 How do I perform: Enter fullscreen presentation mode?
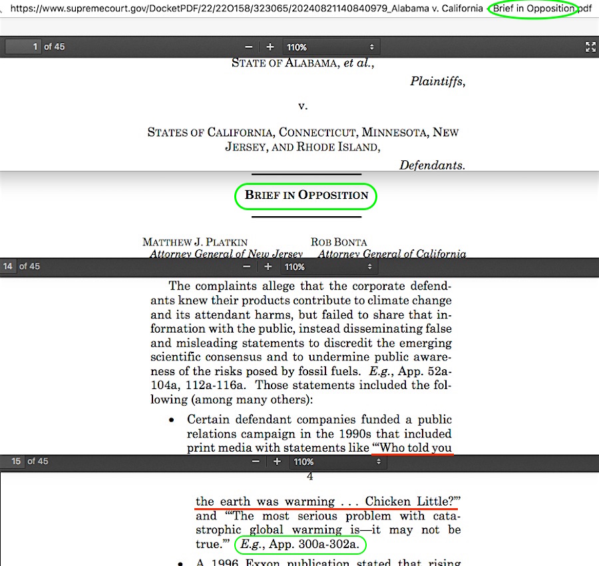pyautogui.click(x=590, y=47)
